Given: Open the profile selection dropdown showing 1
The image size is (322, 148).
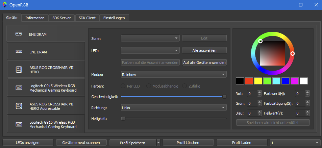Looking at the screenshot, I should (x=295, y=143).
